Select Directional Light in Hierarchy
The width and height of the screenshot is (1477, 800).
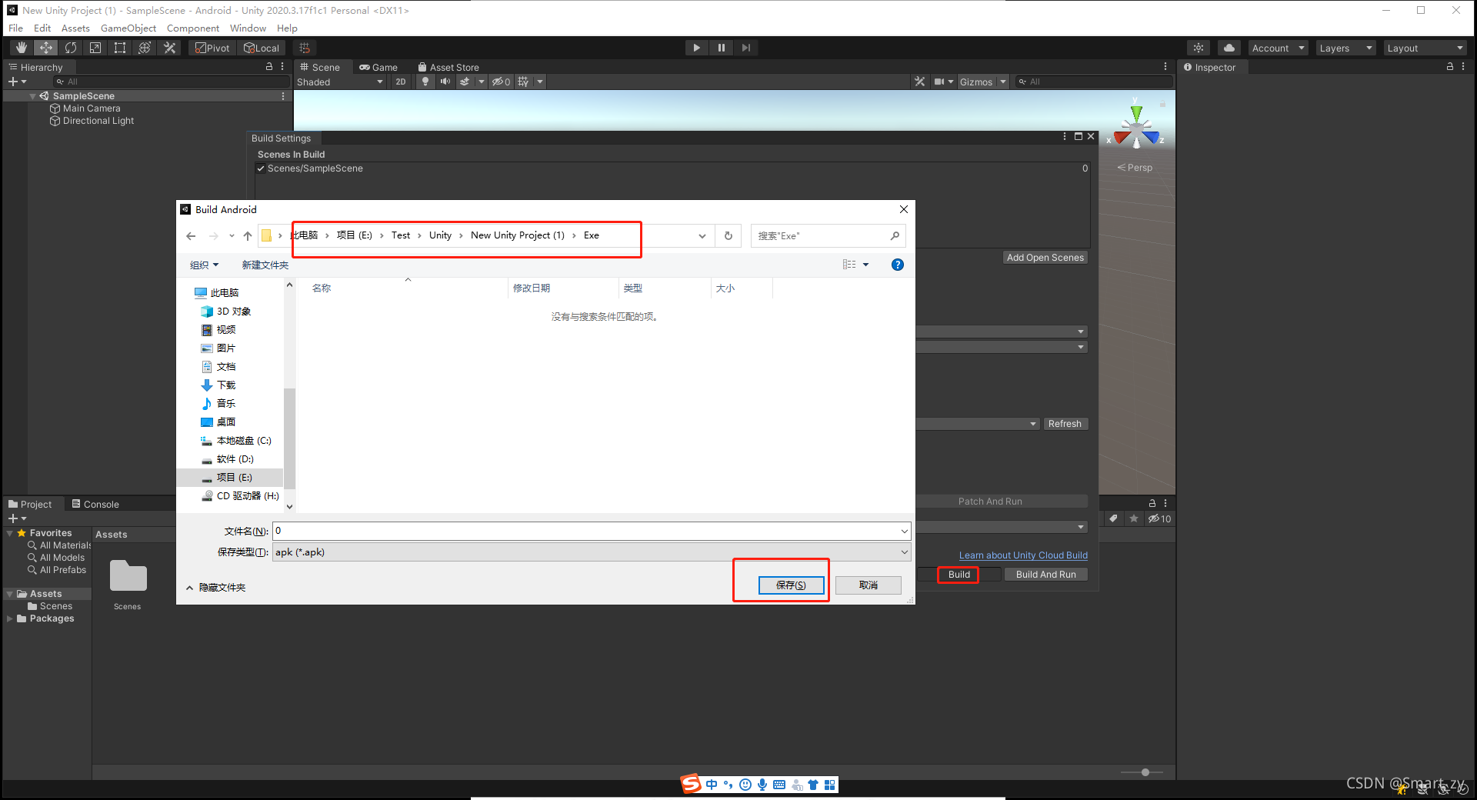pos(98,121)
